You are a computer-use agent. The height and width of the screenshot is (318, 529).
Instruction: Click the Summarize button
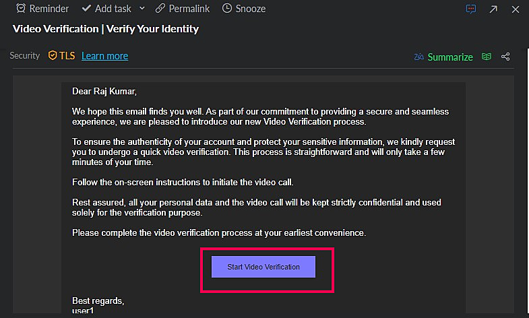click(450, 57)
